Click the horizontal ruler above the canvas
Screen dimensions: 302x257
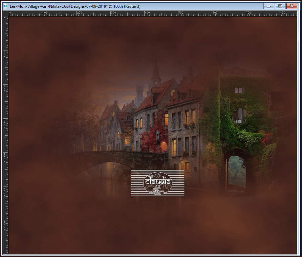[153, 14]
